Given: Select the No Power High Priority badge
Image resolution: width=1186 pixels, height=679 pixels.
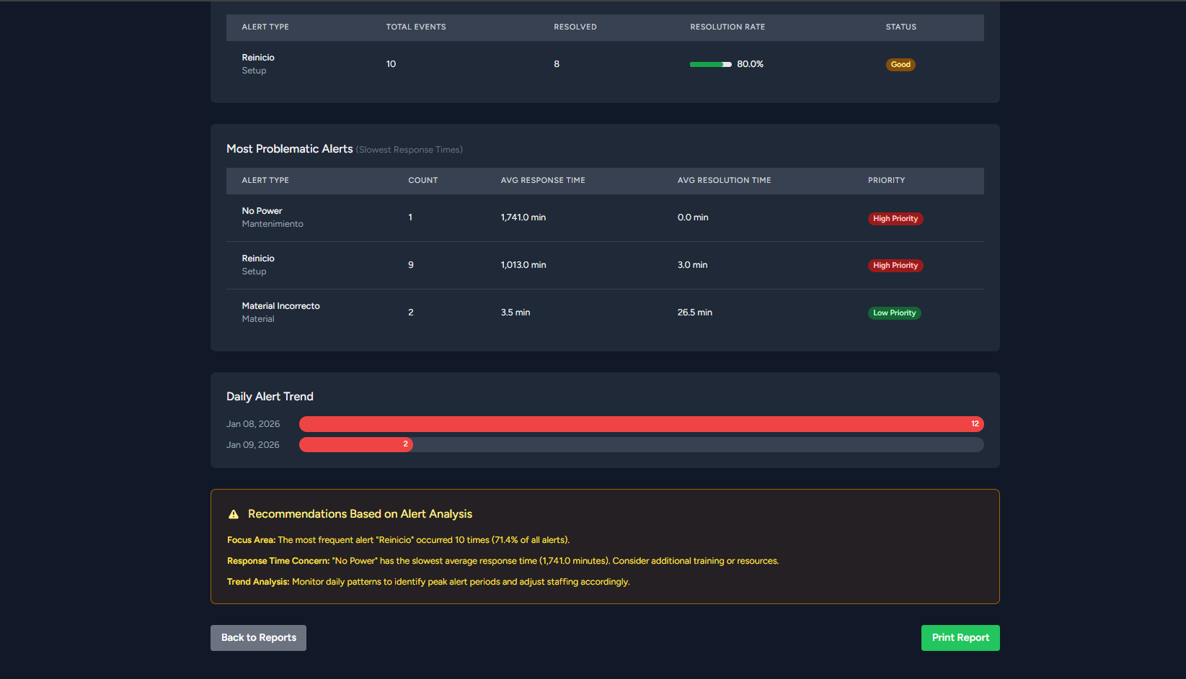Looking at the screenshot, I should coord(895,219).
